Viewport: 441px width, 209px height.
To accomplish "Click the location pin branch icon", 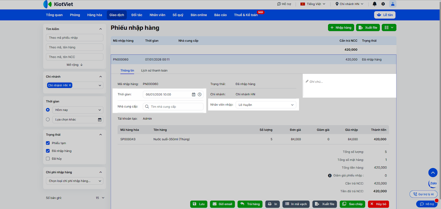I will 337,4.
